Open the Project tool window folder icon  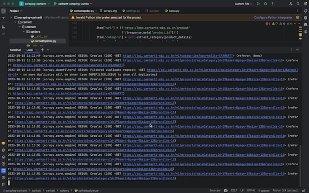pyautogui.click(x=3, y=11)
